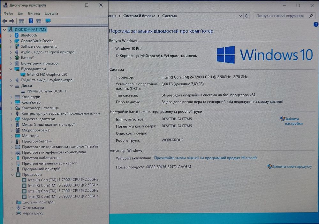The image size is (319, 224).
Task: Click the Батареї battery icon
Action: [x=17, y=58]
